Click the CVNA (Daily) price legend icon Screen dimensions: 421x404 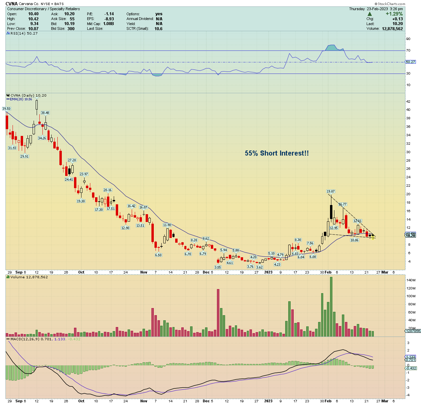(x=8, y=96)
